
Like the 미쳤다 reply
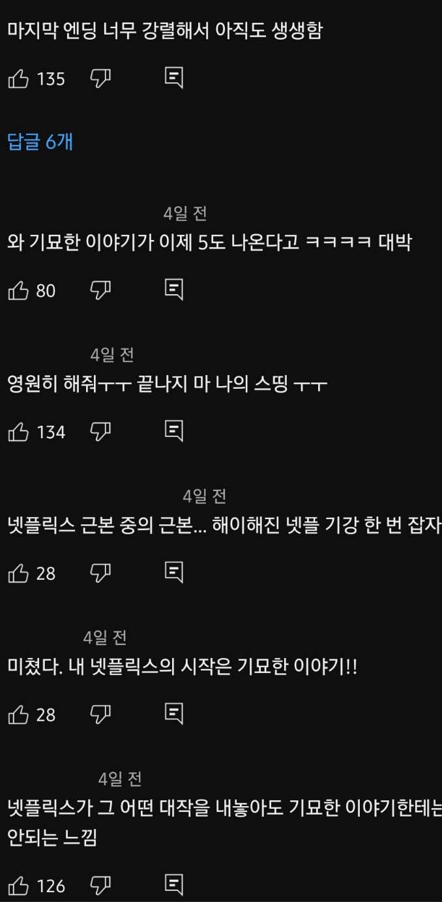tap(18, 715)
